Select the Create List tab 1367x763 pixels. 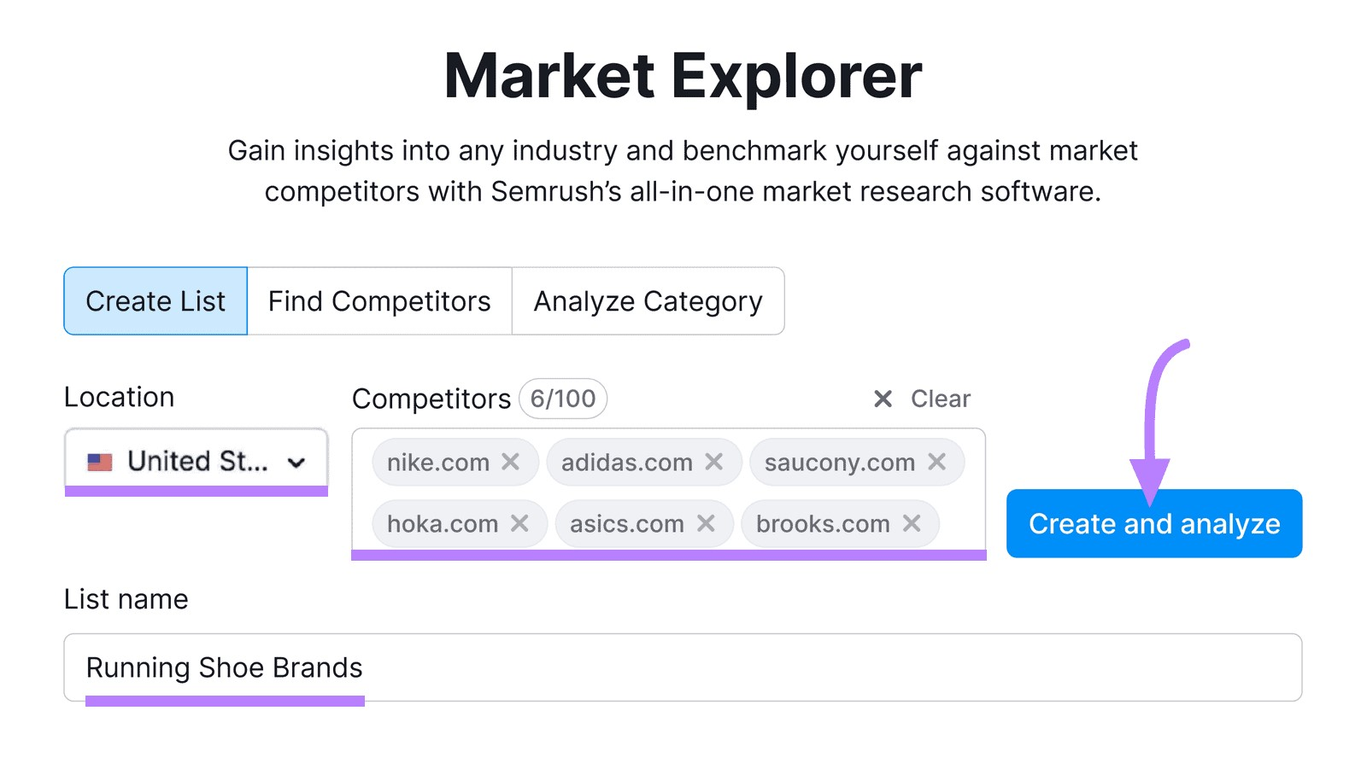(155, 300)
